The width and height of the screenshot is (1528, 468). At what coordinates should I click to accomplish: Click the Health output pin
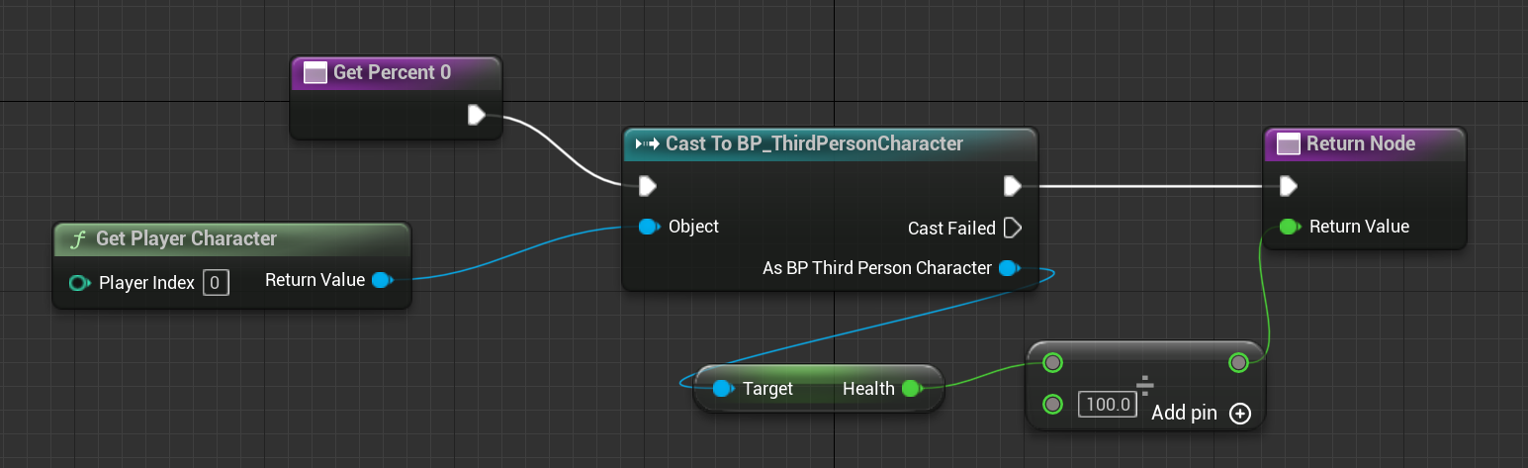911,389
